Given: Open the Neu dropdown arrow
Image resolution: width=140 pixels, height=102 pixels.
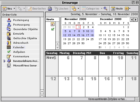Looking at the screenshot, I should click(14, 9).
